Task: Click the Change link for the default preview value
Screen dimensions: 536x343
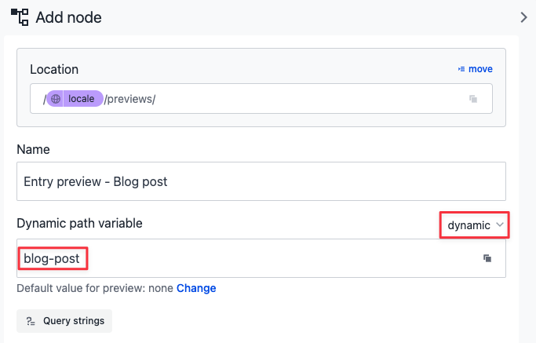Action: pos(196,288)
